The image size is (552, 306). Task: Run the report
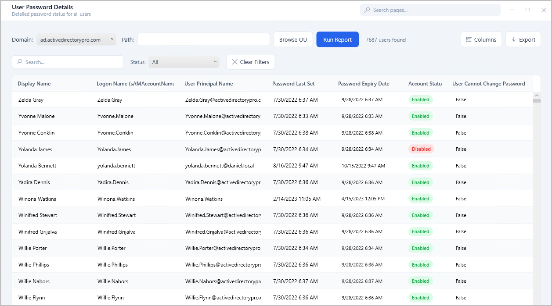tap(337, 39)
